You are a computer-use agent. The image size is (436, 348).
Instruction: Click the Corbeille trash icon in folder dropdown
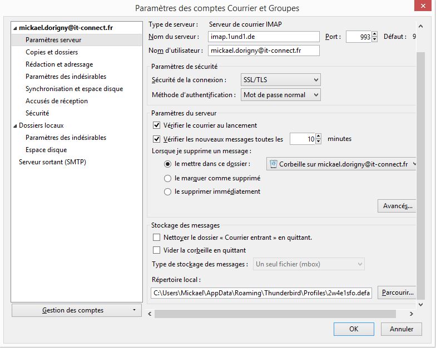274,164
